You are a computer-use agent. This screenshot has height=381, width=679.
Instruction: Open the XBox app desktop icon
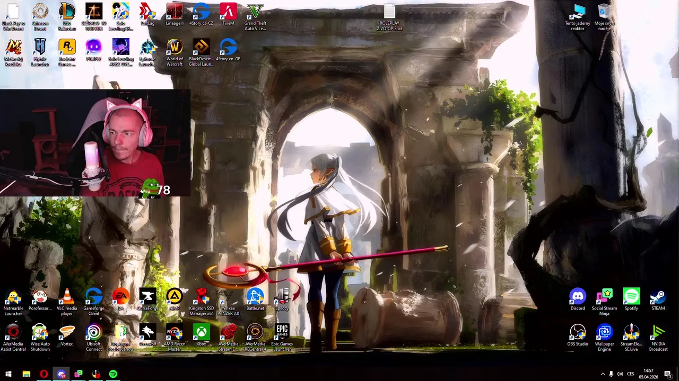(202, 335)
